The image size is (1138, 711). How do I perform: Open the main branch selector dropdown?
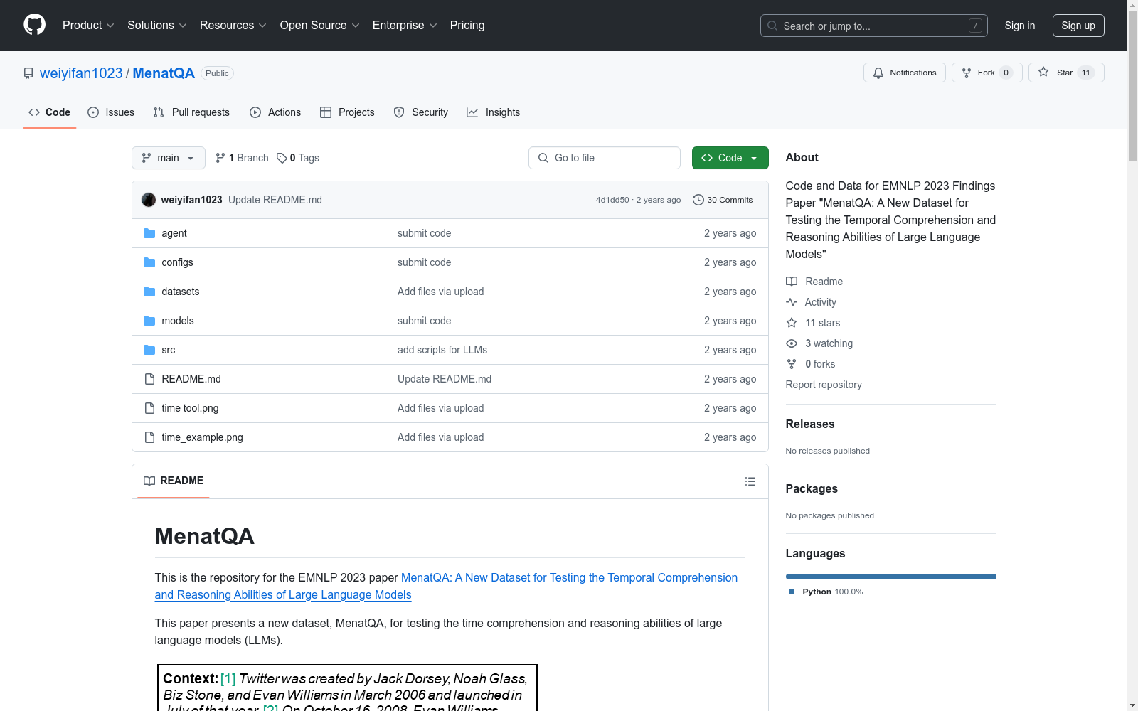click(169, 158)
